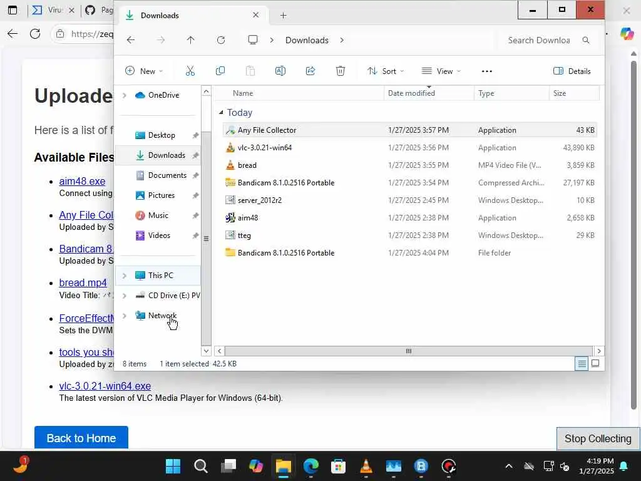Click the Copy icon in Explorer toolbar
641x481 pixels.
tap(220, 71)
